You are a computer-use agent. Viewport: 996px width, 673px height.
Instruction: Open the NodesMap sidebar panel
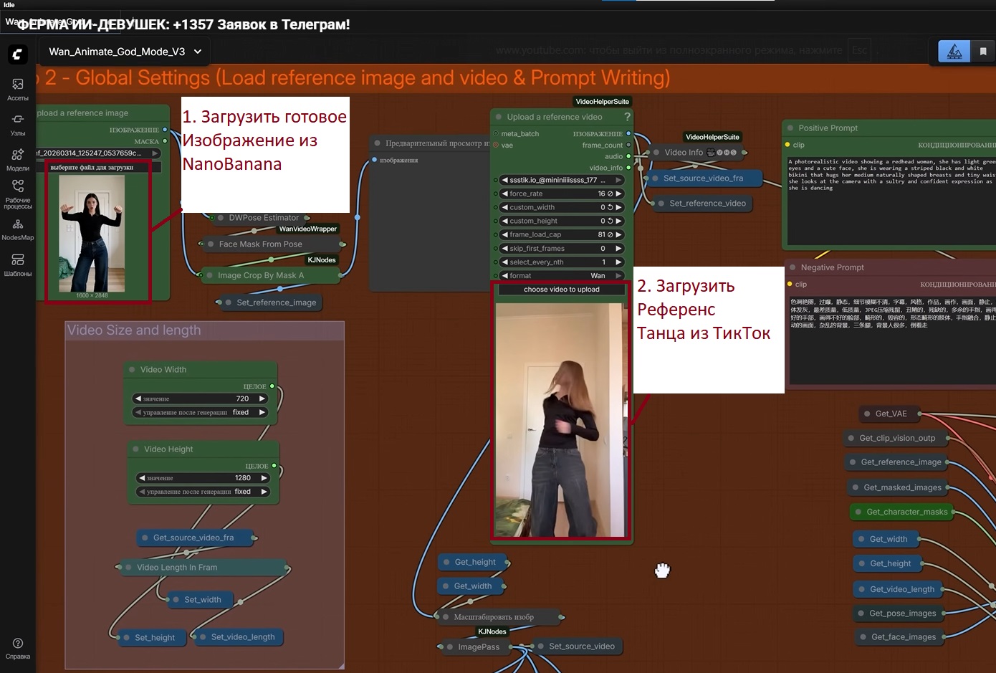click(18, 229)
